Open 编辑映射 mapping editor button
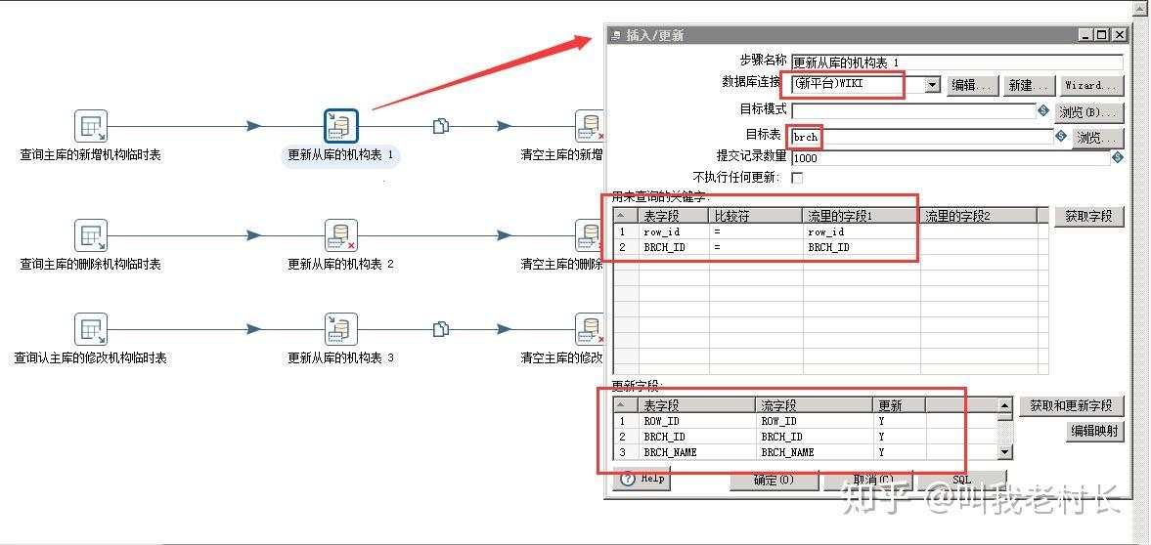The height and width of the screenshot is (545, 1151). point(1094,432)
